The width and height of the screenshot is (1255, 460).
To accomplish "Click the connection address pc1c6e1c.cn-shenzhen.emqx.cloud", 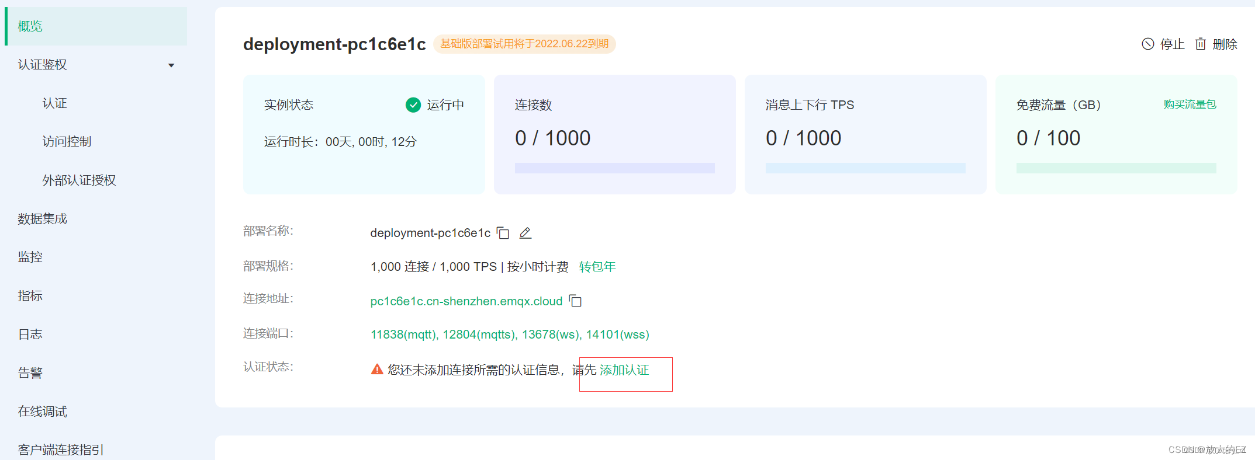I will coord(466,301).
